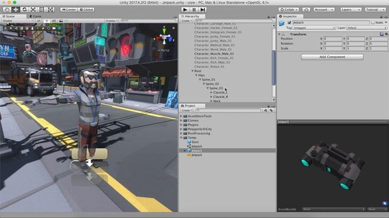
Task: Toggle scene lighting in Scene toolbar
Action: pyautogui.click(x=47, y=21)
